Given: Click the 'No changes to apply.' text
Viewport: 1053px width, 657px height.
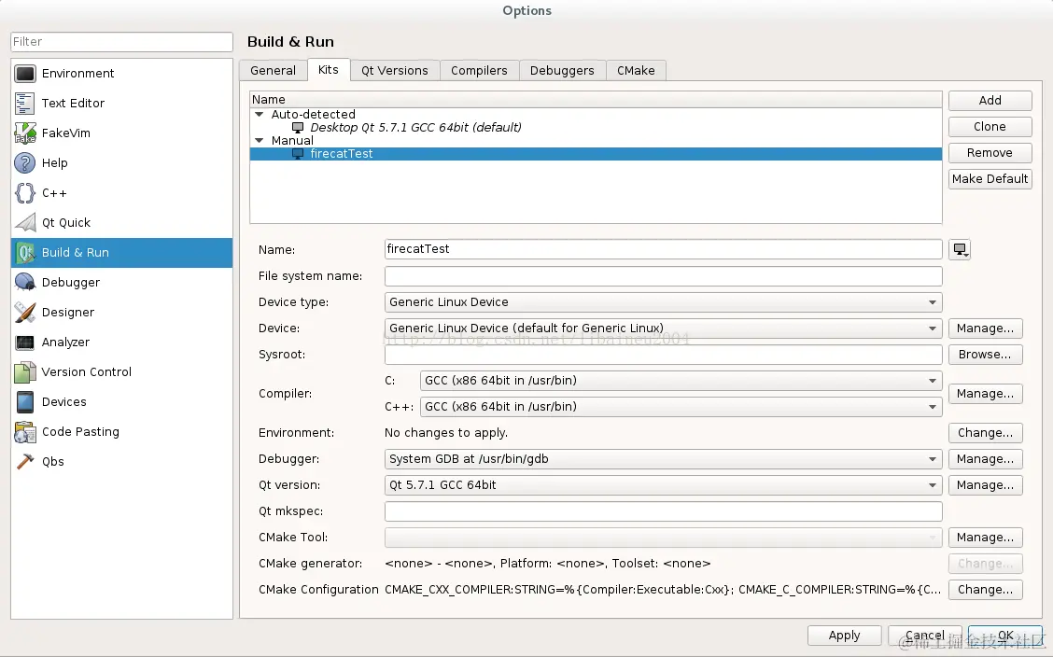Looking at the screenshot, I should tap(446, 433).
